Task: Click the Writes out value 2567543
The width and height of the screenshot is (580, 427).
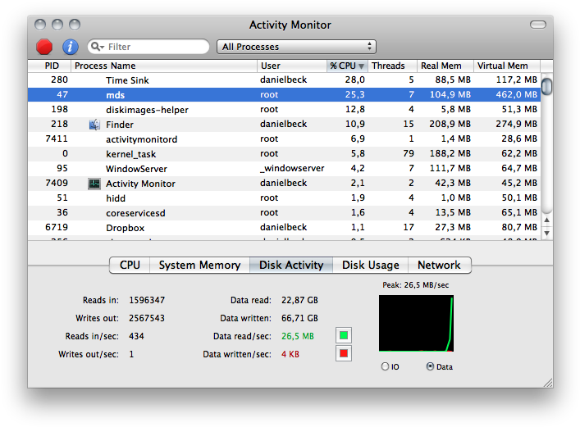Action: click(147, 318)
